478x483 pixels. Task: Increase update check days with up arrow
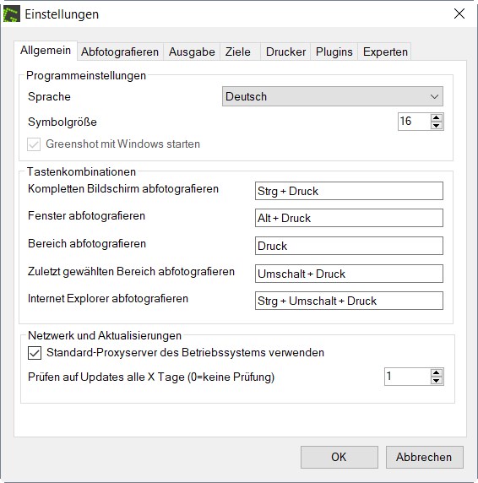coord(436,373)
